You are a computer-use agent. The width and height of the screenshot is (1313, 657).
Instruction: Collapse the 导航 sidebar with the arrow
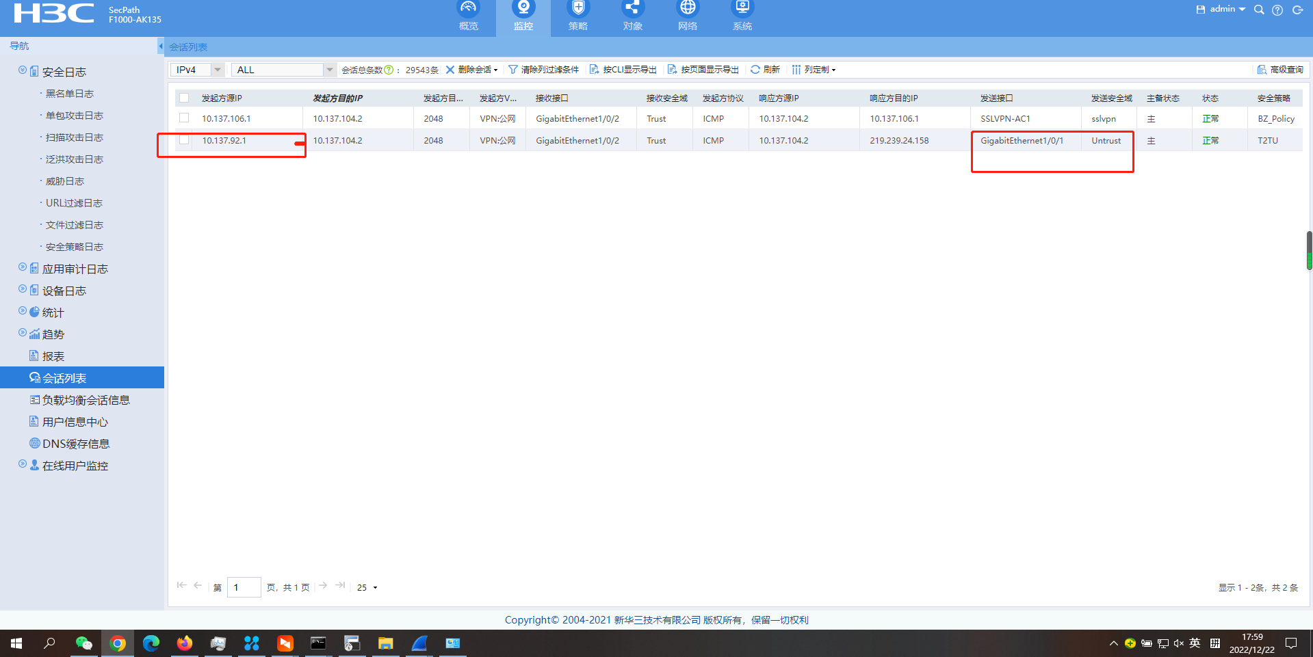click(161, 46)
